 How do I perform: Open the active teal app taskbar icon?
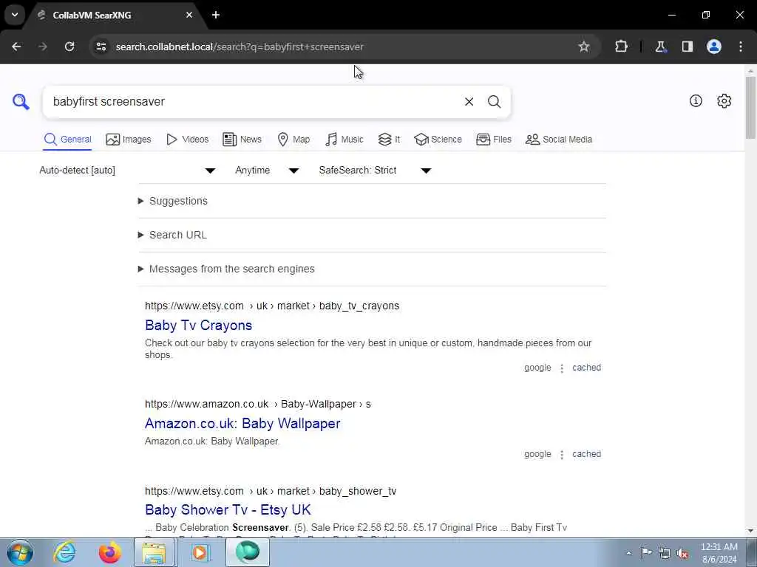(247, 552)
